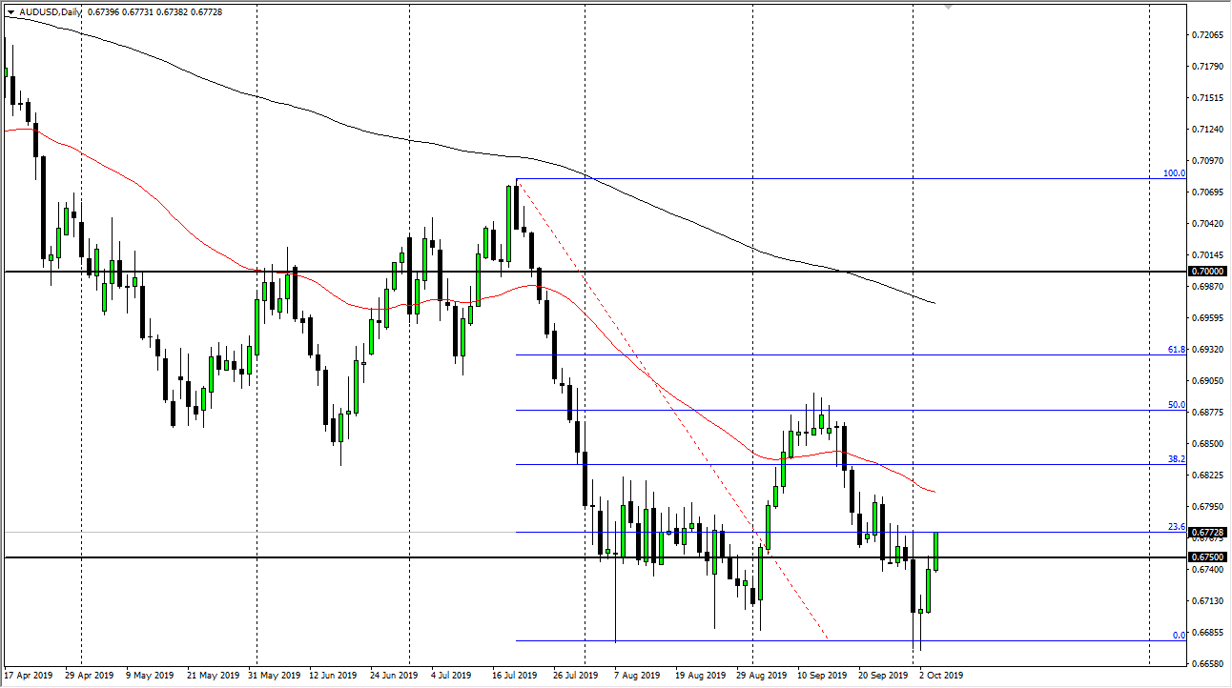Click the Fibonacci 23.6 level label
The width and height of the screenshot is (1232, 688).
[1177, 527]
